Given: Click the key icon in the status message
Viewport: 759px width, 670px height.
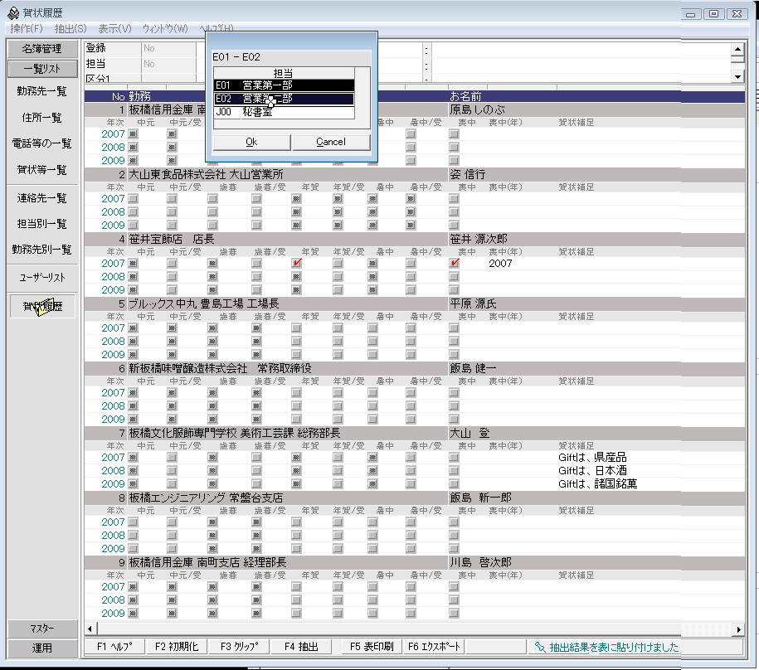Looking at the screenshot, I should (x=539, y=647).
